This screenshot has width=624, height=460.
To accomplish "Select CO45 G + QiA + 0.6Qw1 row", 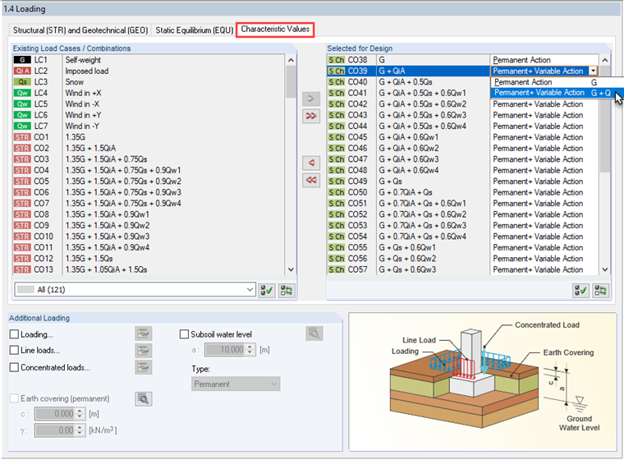I will coord(462,137).
